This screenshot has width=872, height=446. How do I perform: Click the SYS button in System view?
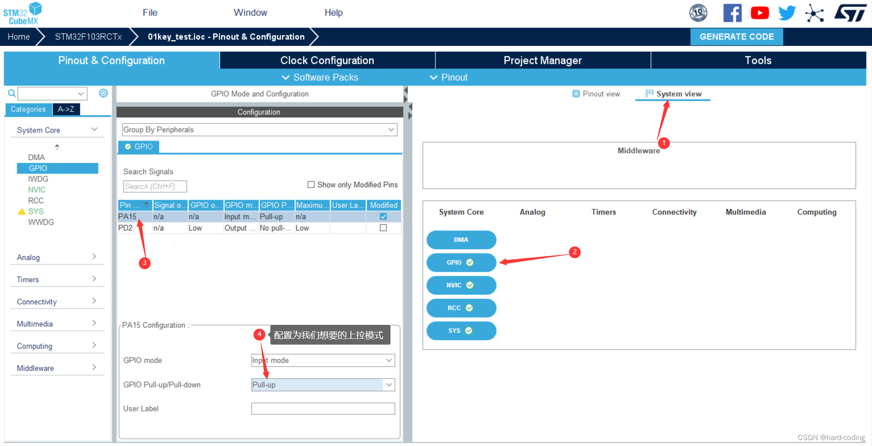tap(461, 331)
